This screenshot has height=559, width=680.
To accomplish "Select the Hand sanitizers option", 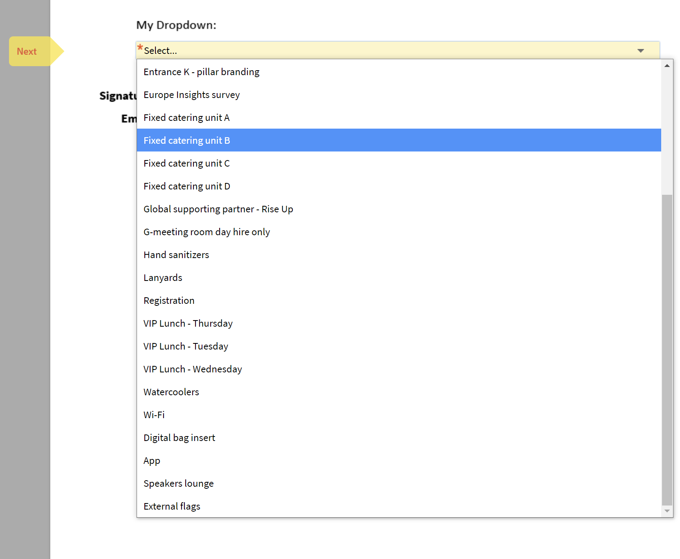I will tap(176, 255).
